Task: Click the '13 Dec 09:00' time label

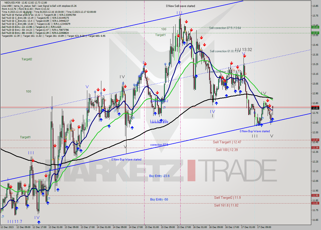Action: pyautogui.click(x=72, y=227)
